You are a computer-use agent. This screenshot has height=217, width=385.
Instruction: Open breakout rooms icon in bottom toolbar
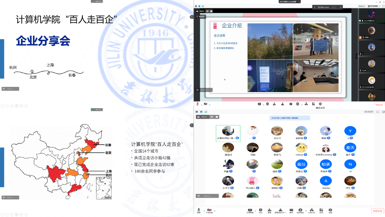pos(312,210)
